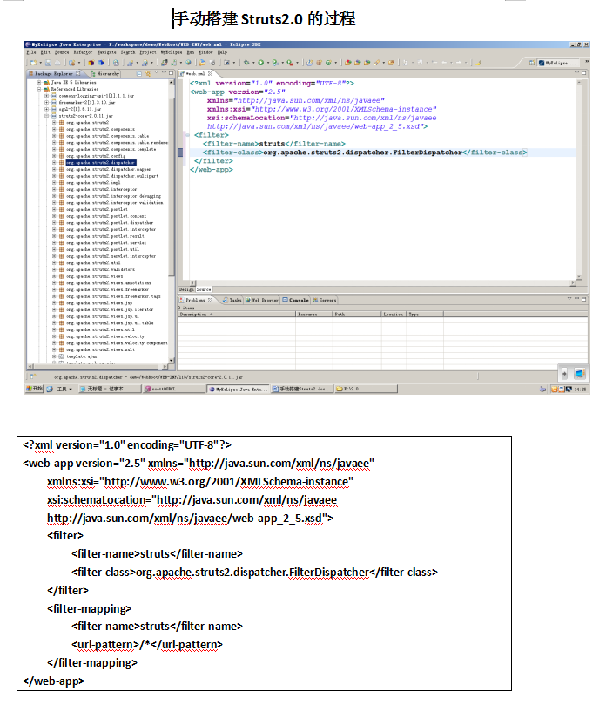Click the Windows Start button
606x705 pixels.
pyautogui.click(x=35, y=389)
